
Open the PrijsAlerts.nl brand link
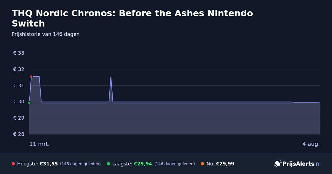[297, 164]
